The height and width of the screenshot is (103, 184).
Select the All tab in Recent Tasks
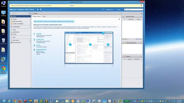point(124,19)
